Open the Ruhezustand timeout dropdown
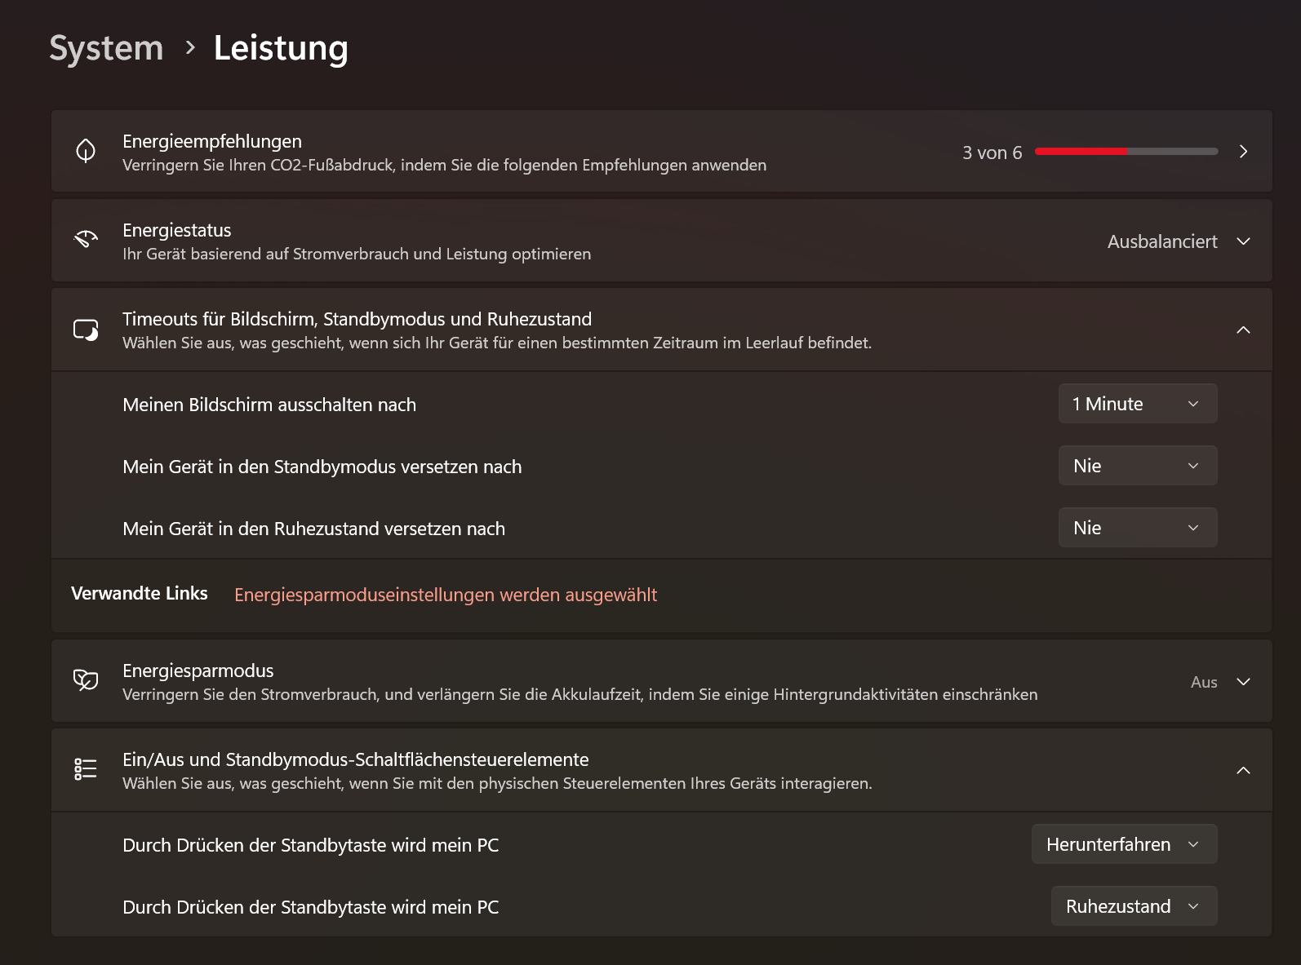 [x=1137, y=528]
